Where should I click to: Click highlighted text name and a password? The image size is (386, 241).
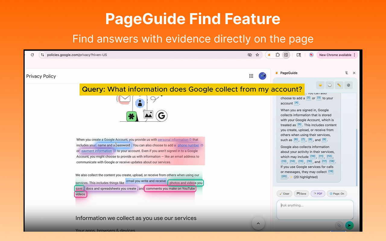coord(114,145)
